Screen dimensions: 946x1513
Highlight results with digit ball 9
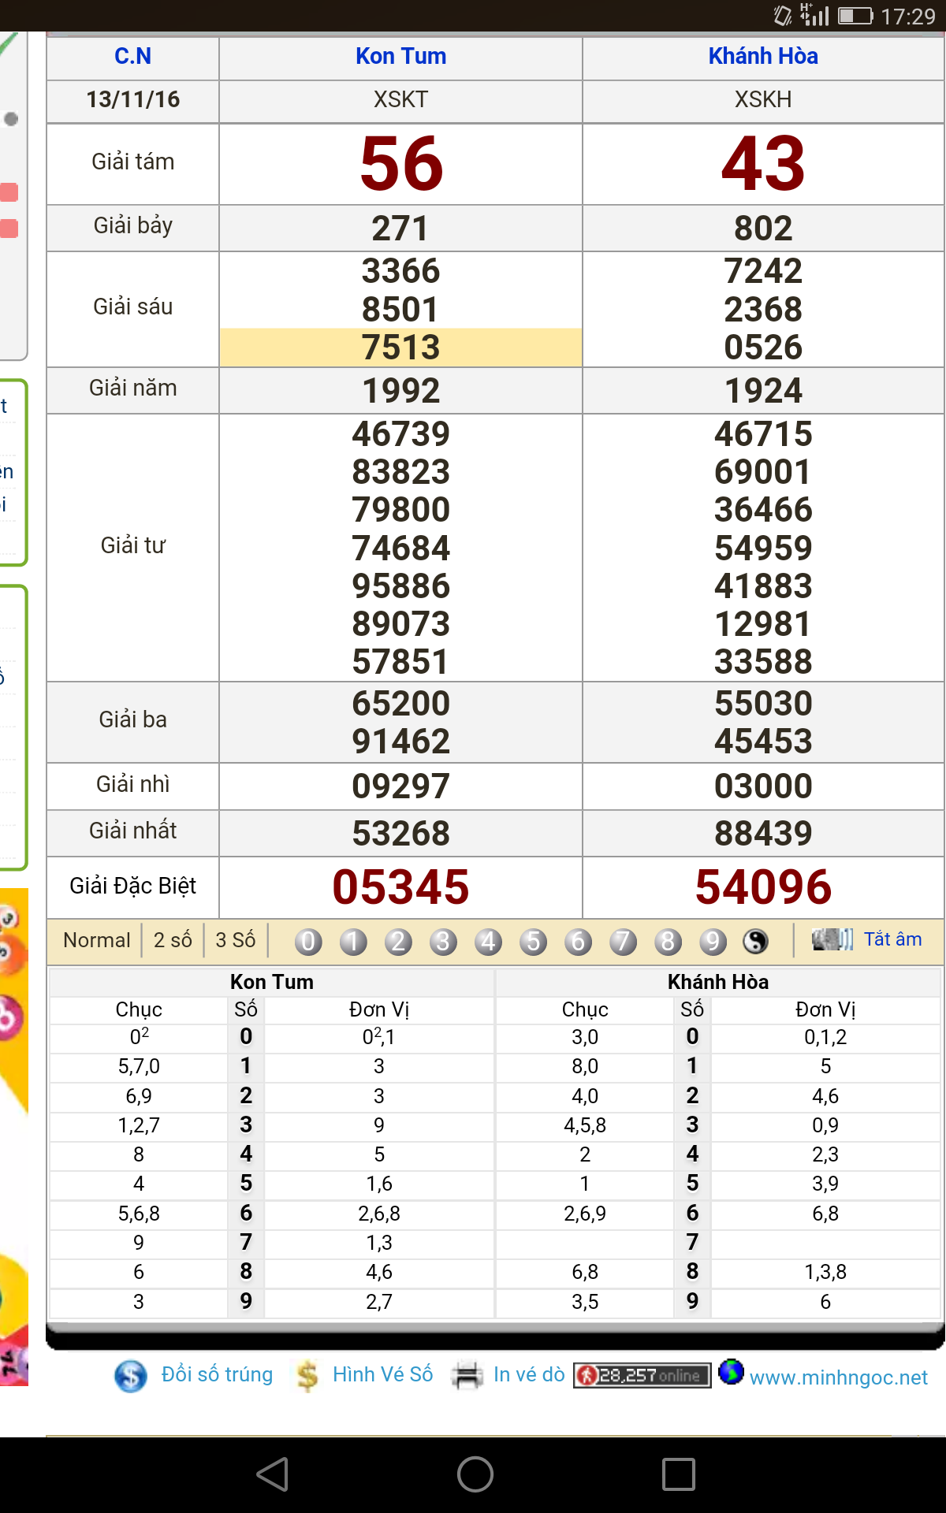pyautogui.click(x=713, y=941)
